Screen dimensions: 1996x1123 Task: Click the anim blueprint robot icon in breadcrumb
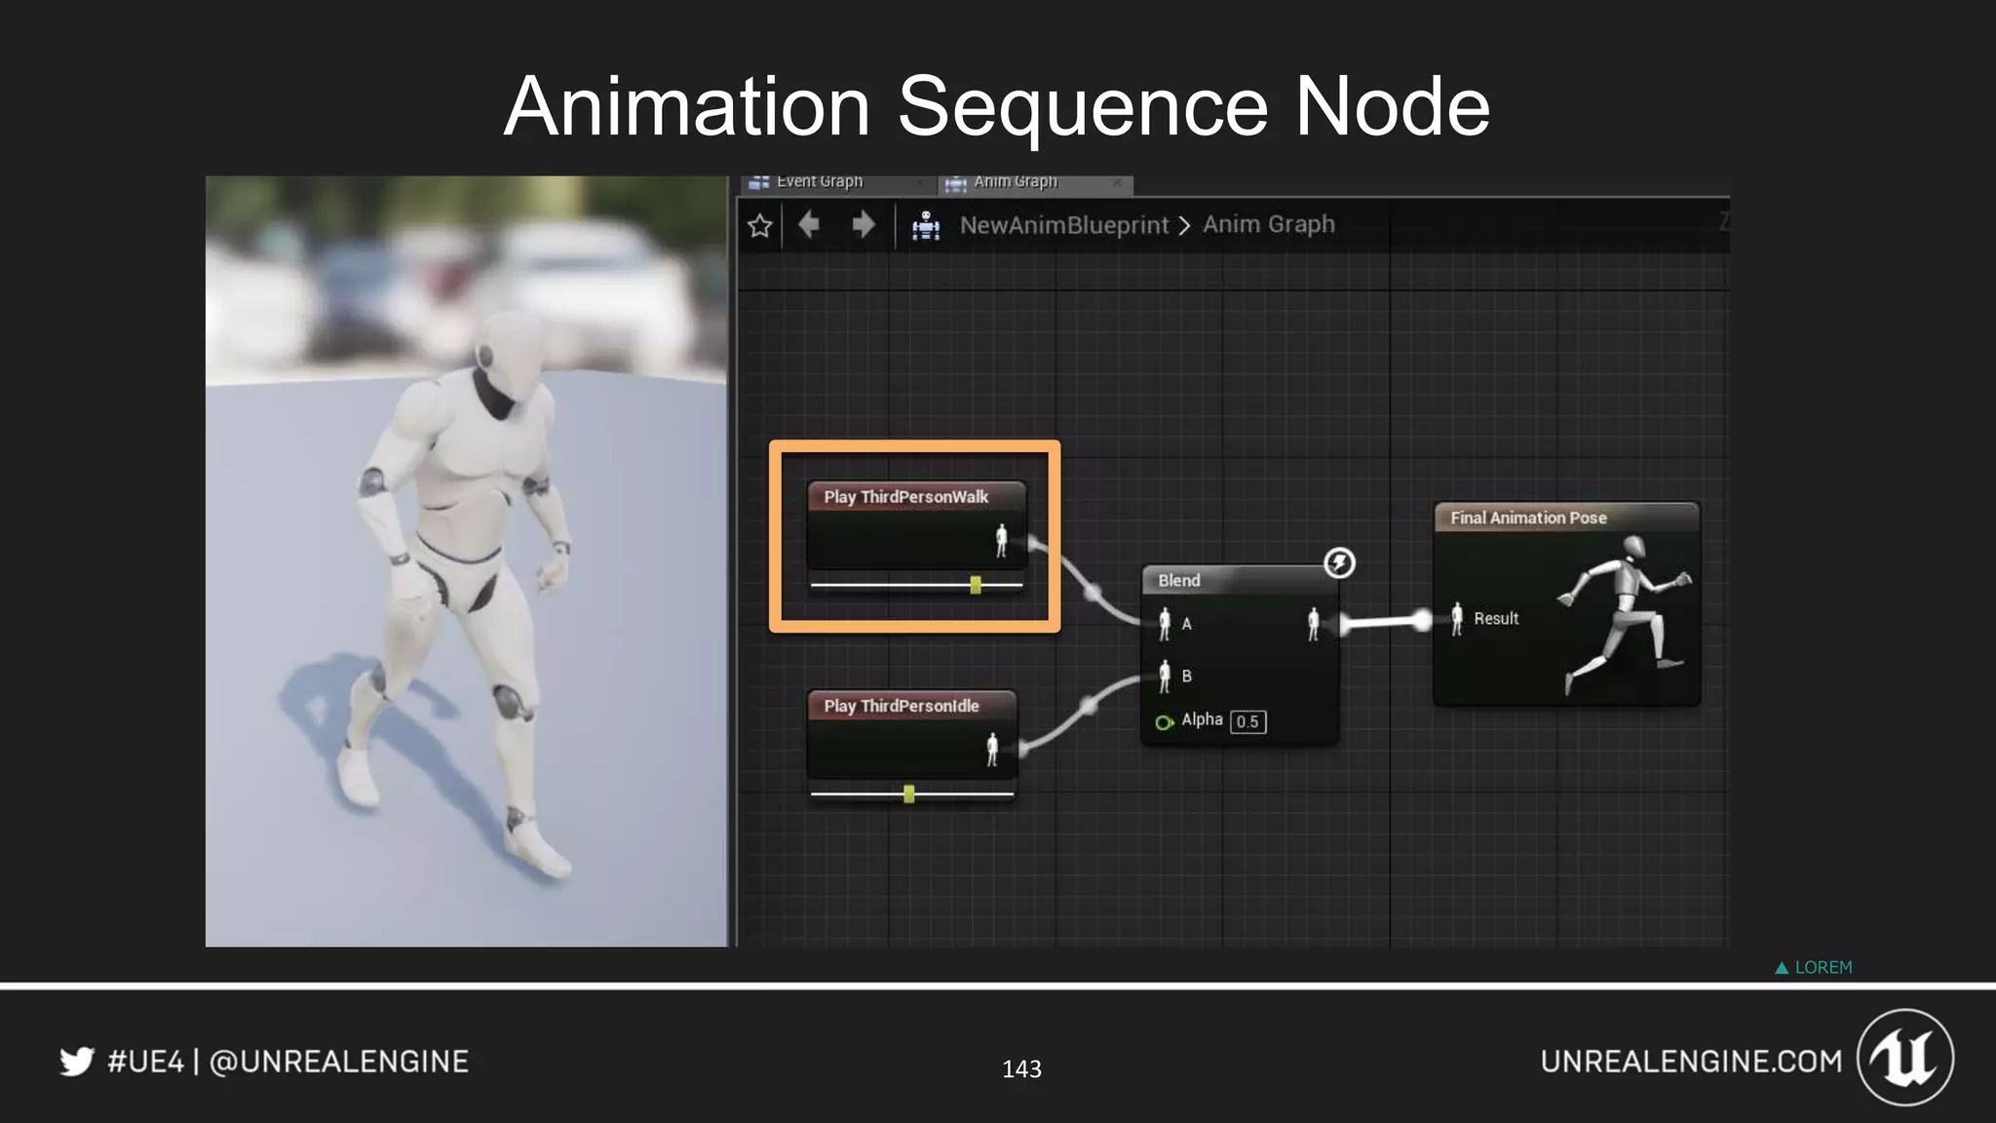pos(925,226)
